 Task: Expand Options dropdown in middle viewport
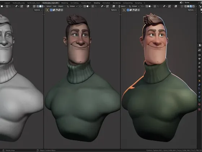point(115,10)
